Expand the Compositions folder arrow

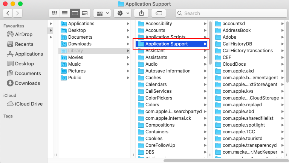click(x=205, y=125)
